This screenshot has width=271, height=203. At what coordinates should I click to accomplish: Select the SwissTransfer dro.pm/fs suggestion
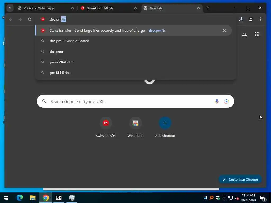[x=133, y=30]
